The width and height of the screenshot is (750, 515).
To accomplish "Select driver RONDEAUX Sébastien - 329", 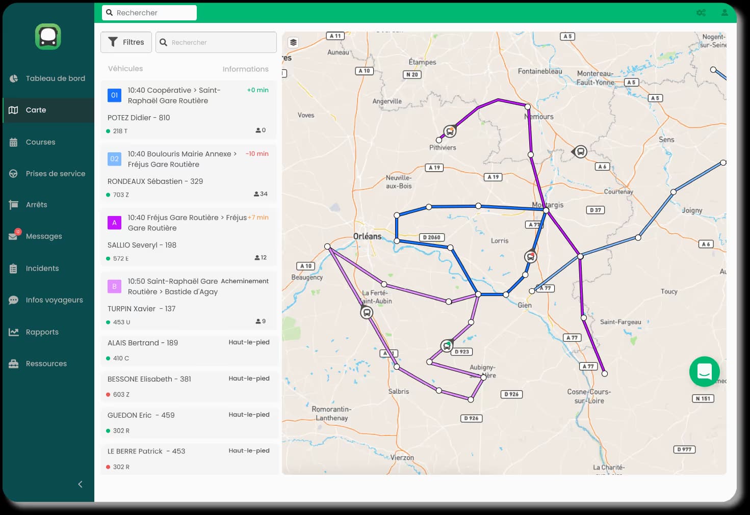I will (x=155, y=181).
